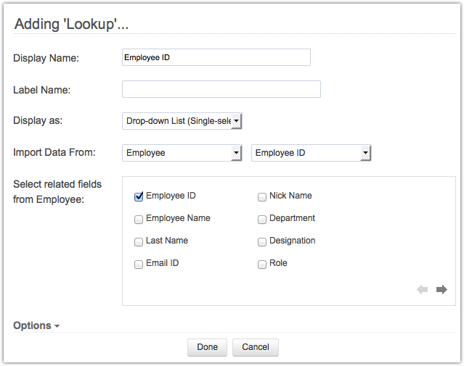Screen dimensions: 464x366
Task: Click the Employee Name field label
Action: (178, 218)
